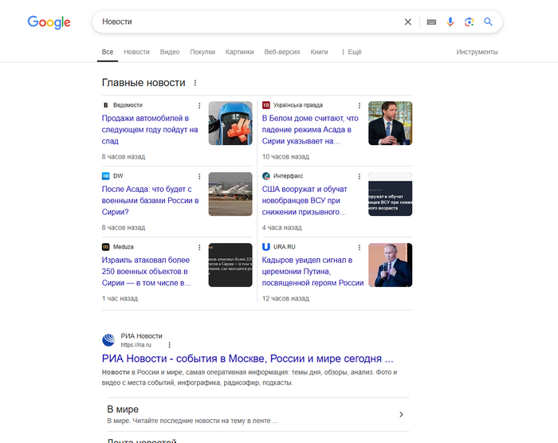Image resolution: width=558 pixels, height=443 pixels.
Task: Open dark text thumbnail of Интерфакс story
Action: pos(390,194)
